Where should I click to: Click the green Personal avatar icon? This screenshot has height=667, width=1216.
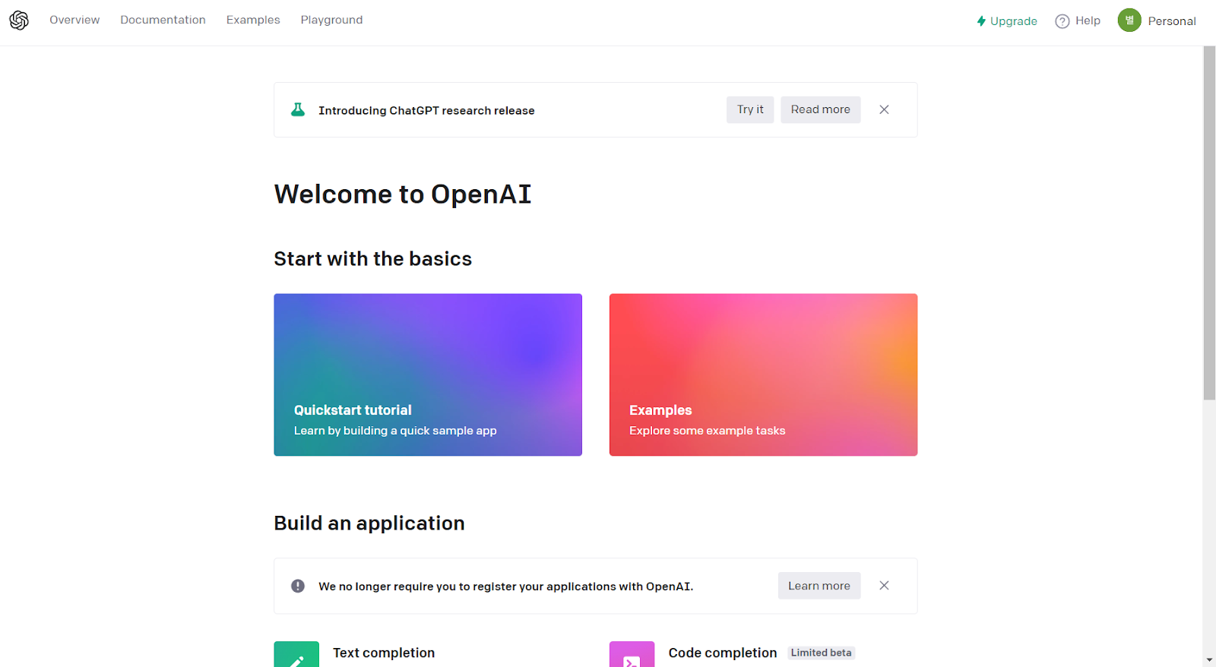1129,21
